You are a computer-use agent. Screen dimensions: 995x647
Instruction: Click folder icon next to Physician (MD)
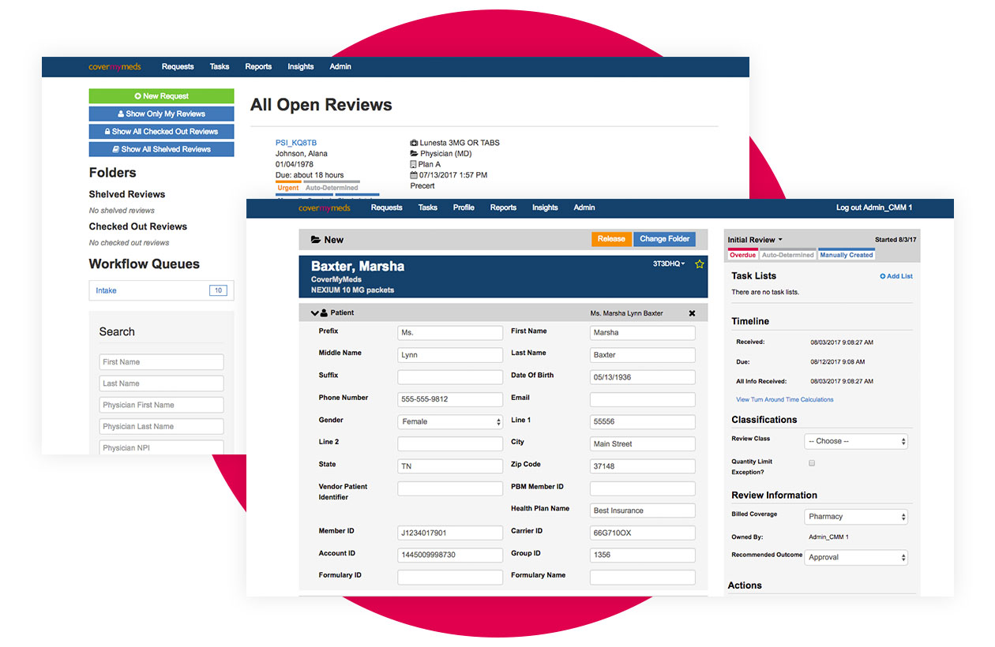(x=414, y=154)
